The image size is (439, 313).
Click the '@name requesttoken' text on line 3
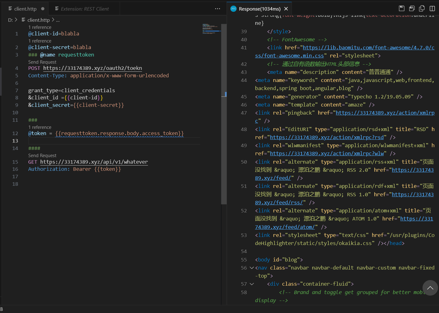point(67,55)
